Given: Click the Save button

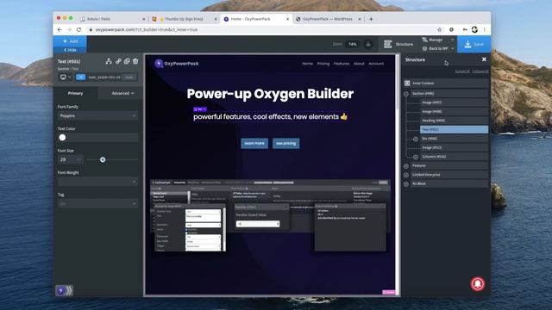Looking at the screenshot, I should 474,44.
